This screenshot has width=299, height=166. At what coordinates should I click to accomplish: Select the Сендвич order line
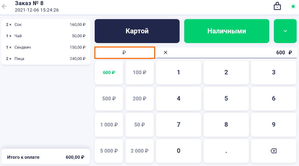pos(46,47)
